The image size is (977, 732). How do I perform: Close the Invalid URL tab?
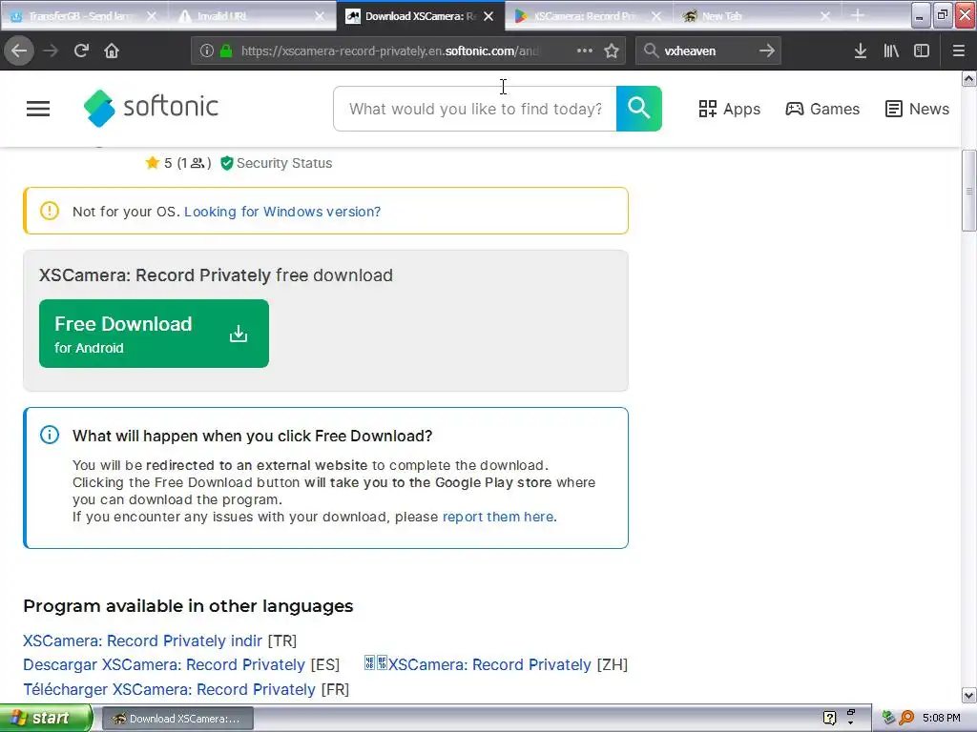(320, 16)
